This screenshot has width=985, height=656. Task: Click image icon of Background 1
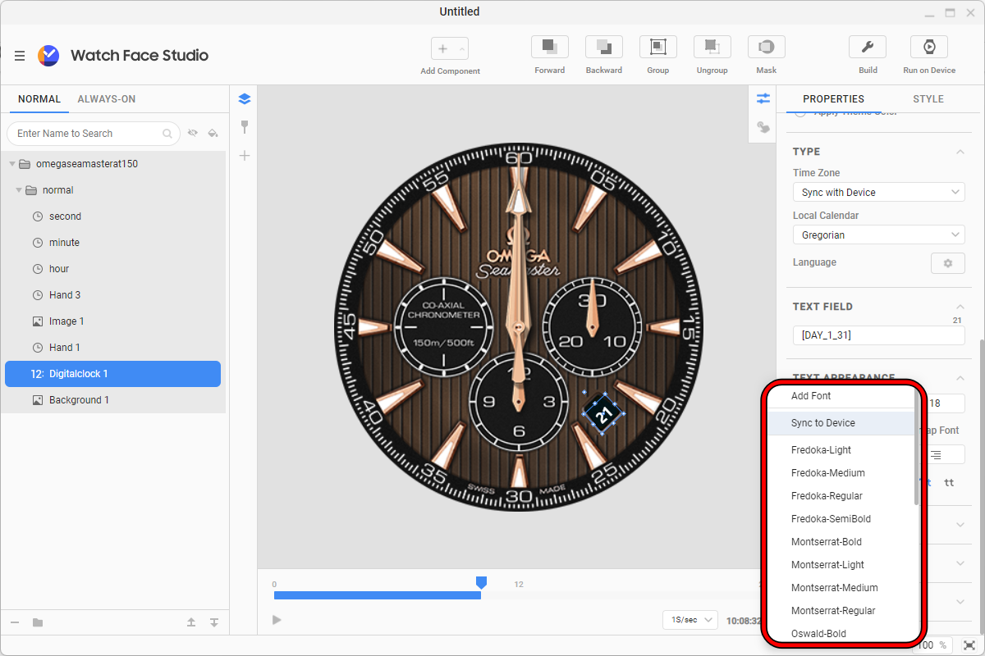coord(38,400)
